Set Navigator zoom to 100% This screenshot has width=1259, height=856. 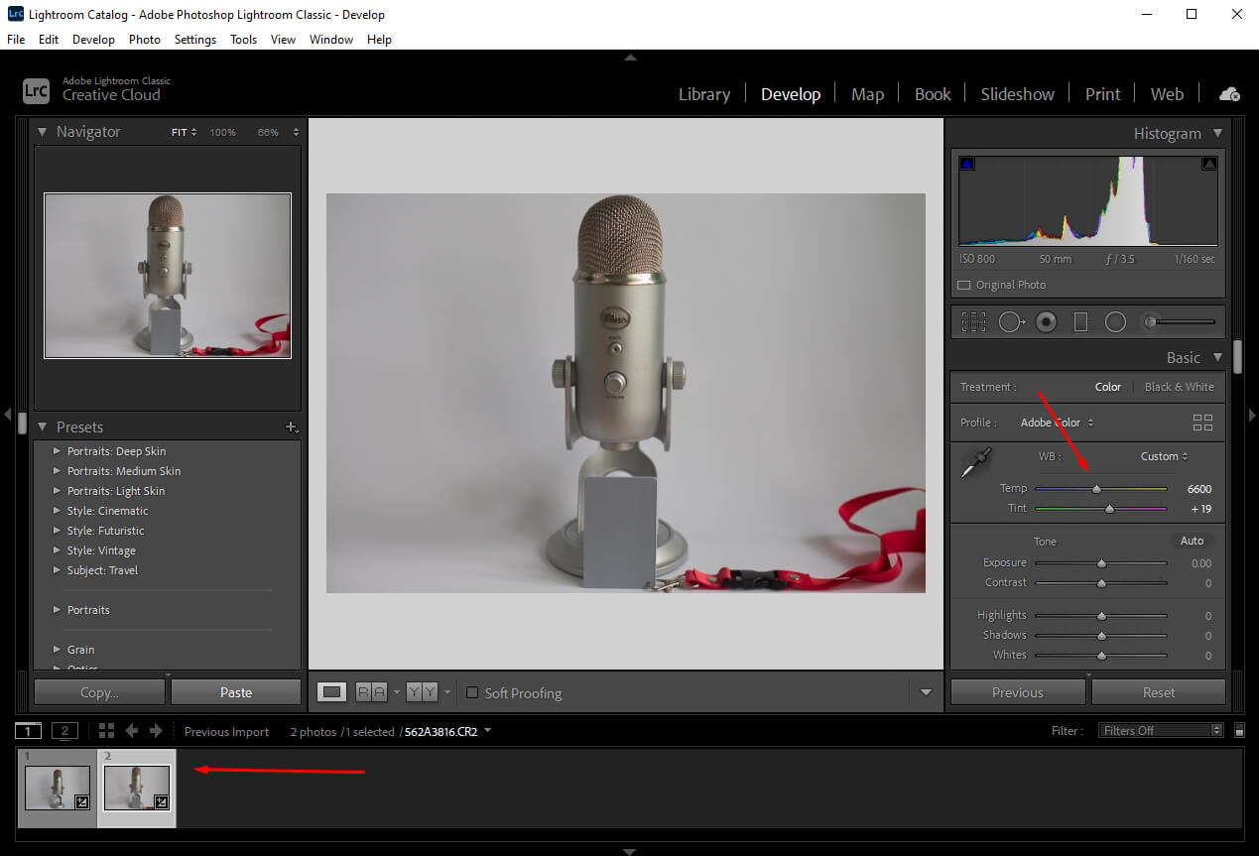click(x=222, y=132)
